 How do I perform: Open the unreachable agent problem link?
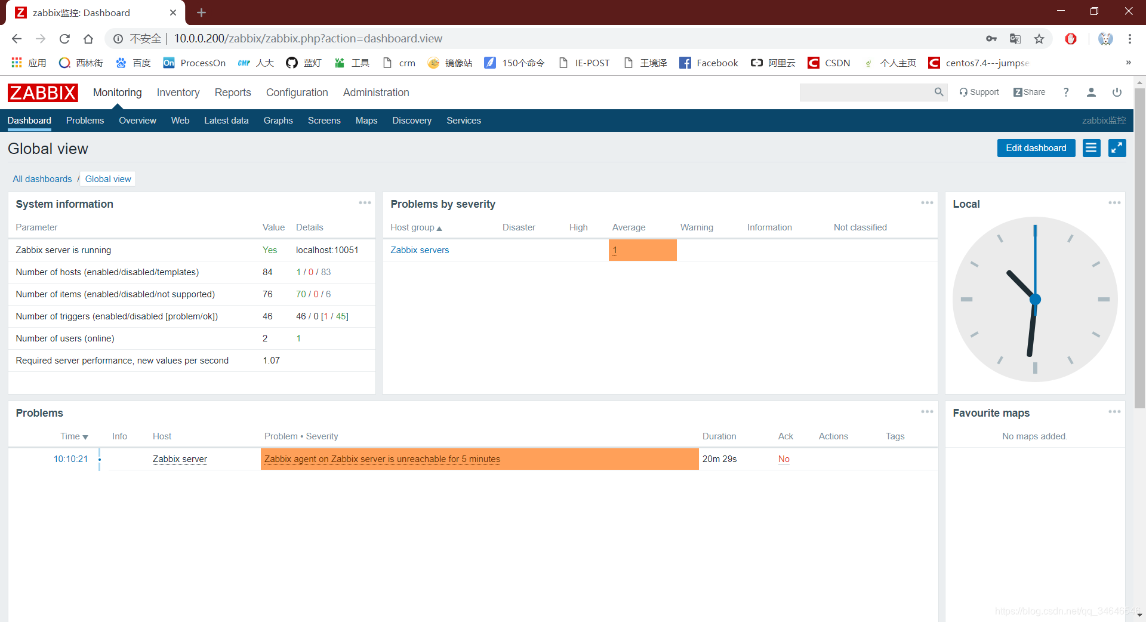coord(382,459)
